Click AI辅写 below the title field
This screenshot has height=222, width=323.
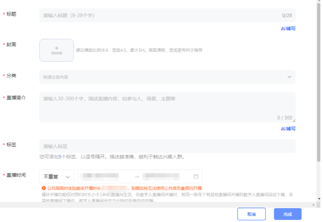click(x=288, y=28)
